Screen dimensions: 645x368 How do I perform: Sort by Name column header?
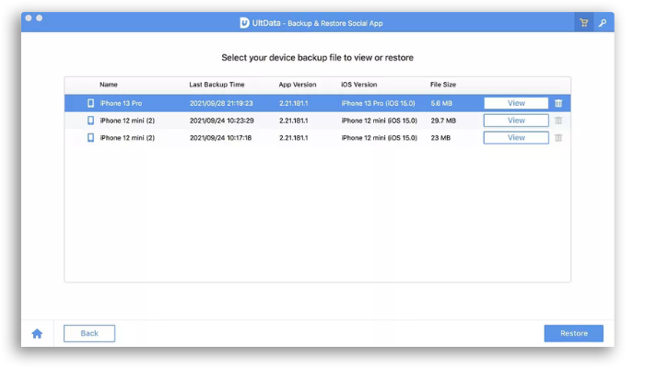click(x=109, y=85)
